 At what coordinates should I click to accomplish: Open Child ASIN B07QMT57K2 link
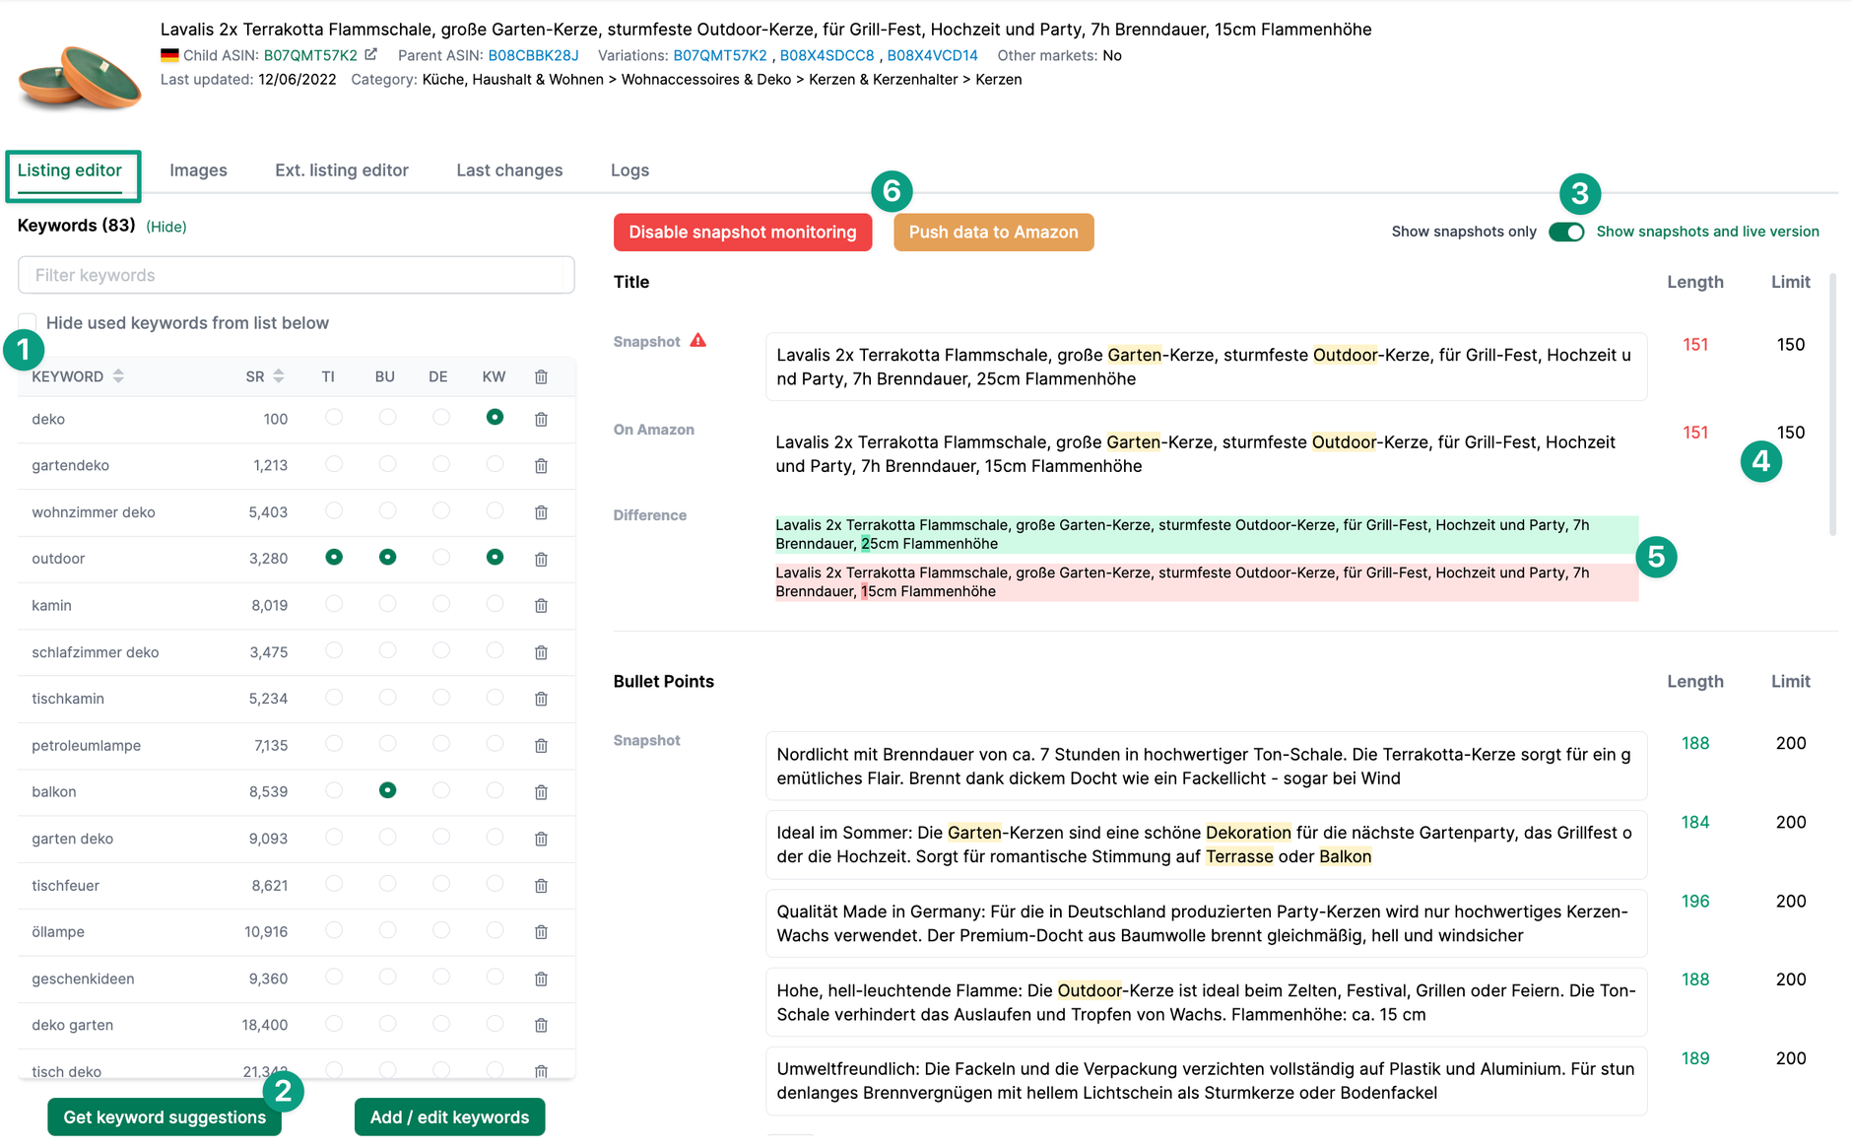pyautogui.click(x=310, y=55)
